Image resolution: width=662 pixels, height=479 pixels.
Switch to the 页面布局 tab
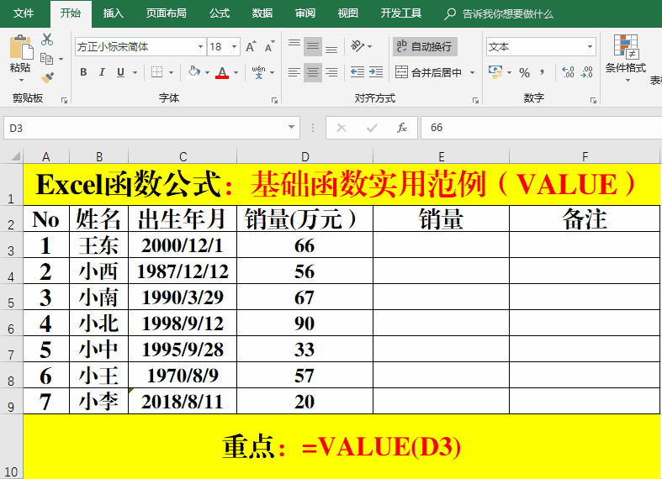[x=167, y=13]
